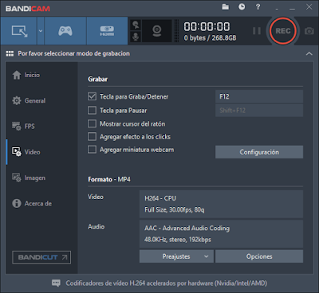Click the pause recording button
This screenshot has height=293, width=319.
257,31
